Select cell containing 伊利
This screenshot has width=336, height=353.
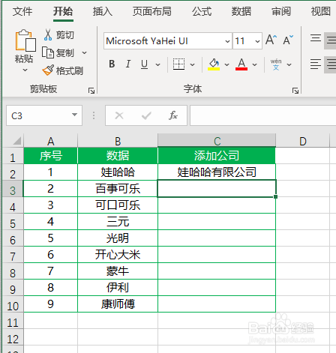118,288
